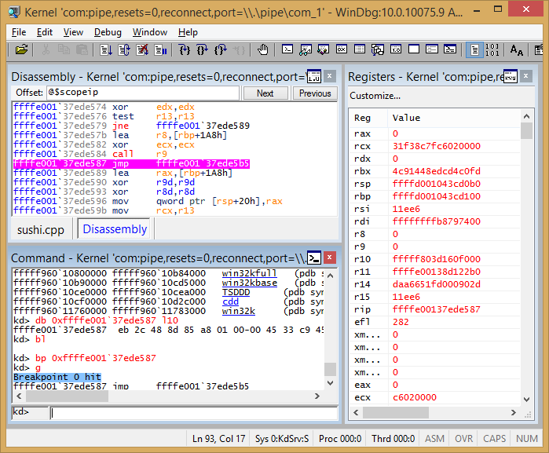Click the Next button in Disassembly
Screen dimensions: 549x453
[x=265, y=93]
